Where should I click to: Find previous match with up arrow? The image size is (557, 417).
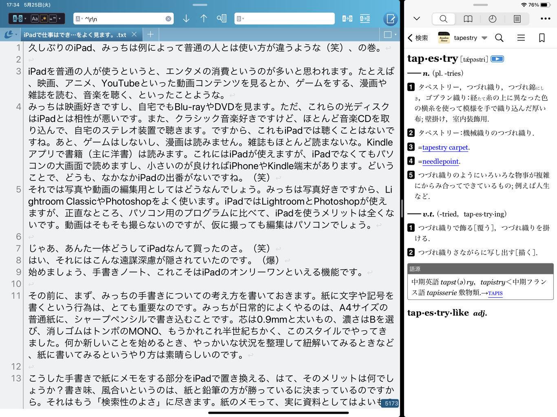204,19
